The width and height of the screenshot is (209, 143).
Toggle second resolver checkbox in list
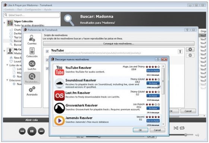click(47, 60)
